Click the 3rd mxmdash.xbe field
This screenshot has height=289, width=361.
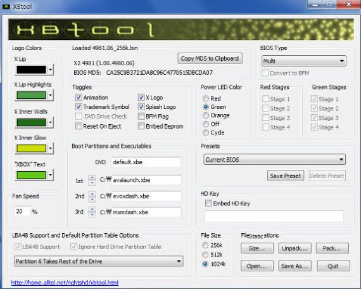click(x=146, y=212)
